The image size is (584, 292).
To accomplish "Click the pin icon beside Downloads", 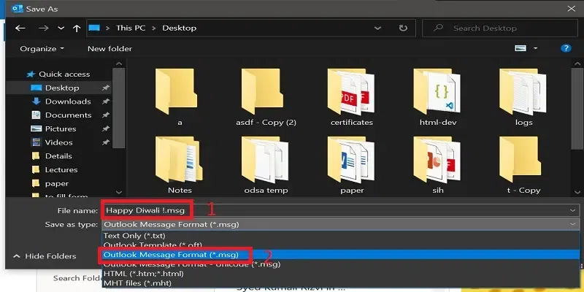I will click(x=106, y=101).
